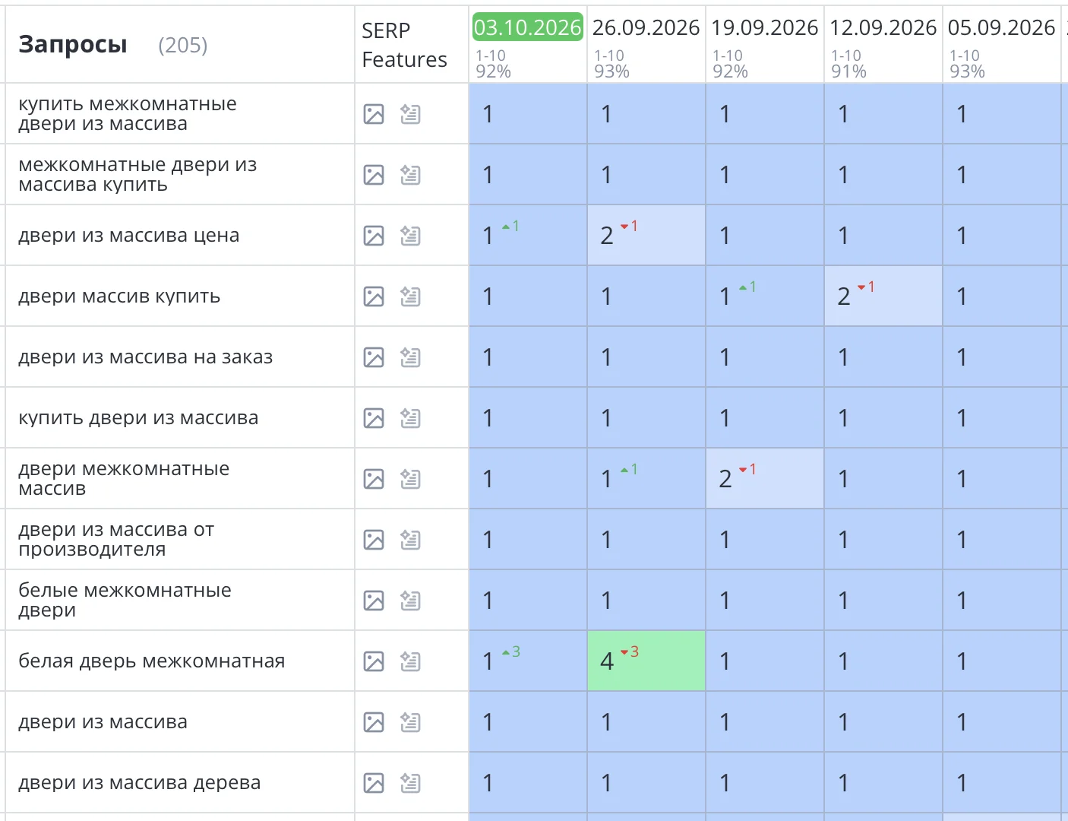Image resolution: width=1068 pixels, height=821 pixels.
Task: Click image SERP icon for 'двери из массива дерева'
Action: (374, 783)
